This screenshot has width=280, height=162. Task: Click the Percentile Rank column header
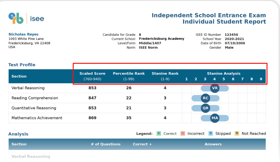[129, 74]
